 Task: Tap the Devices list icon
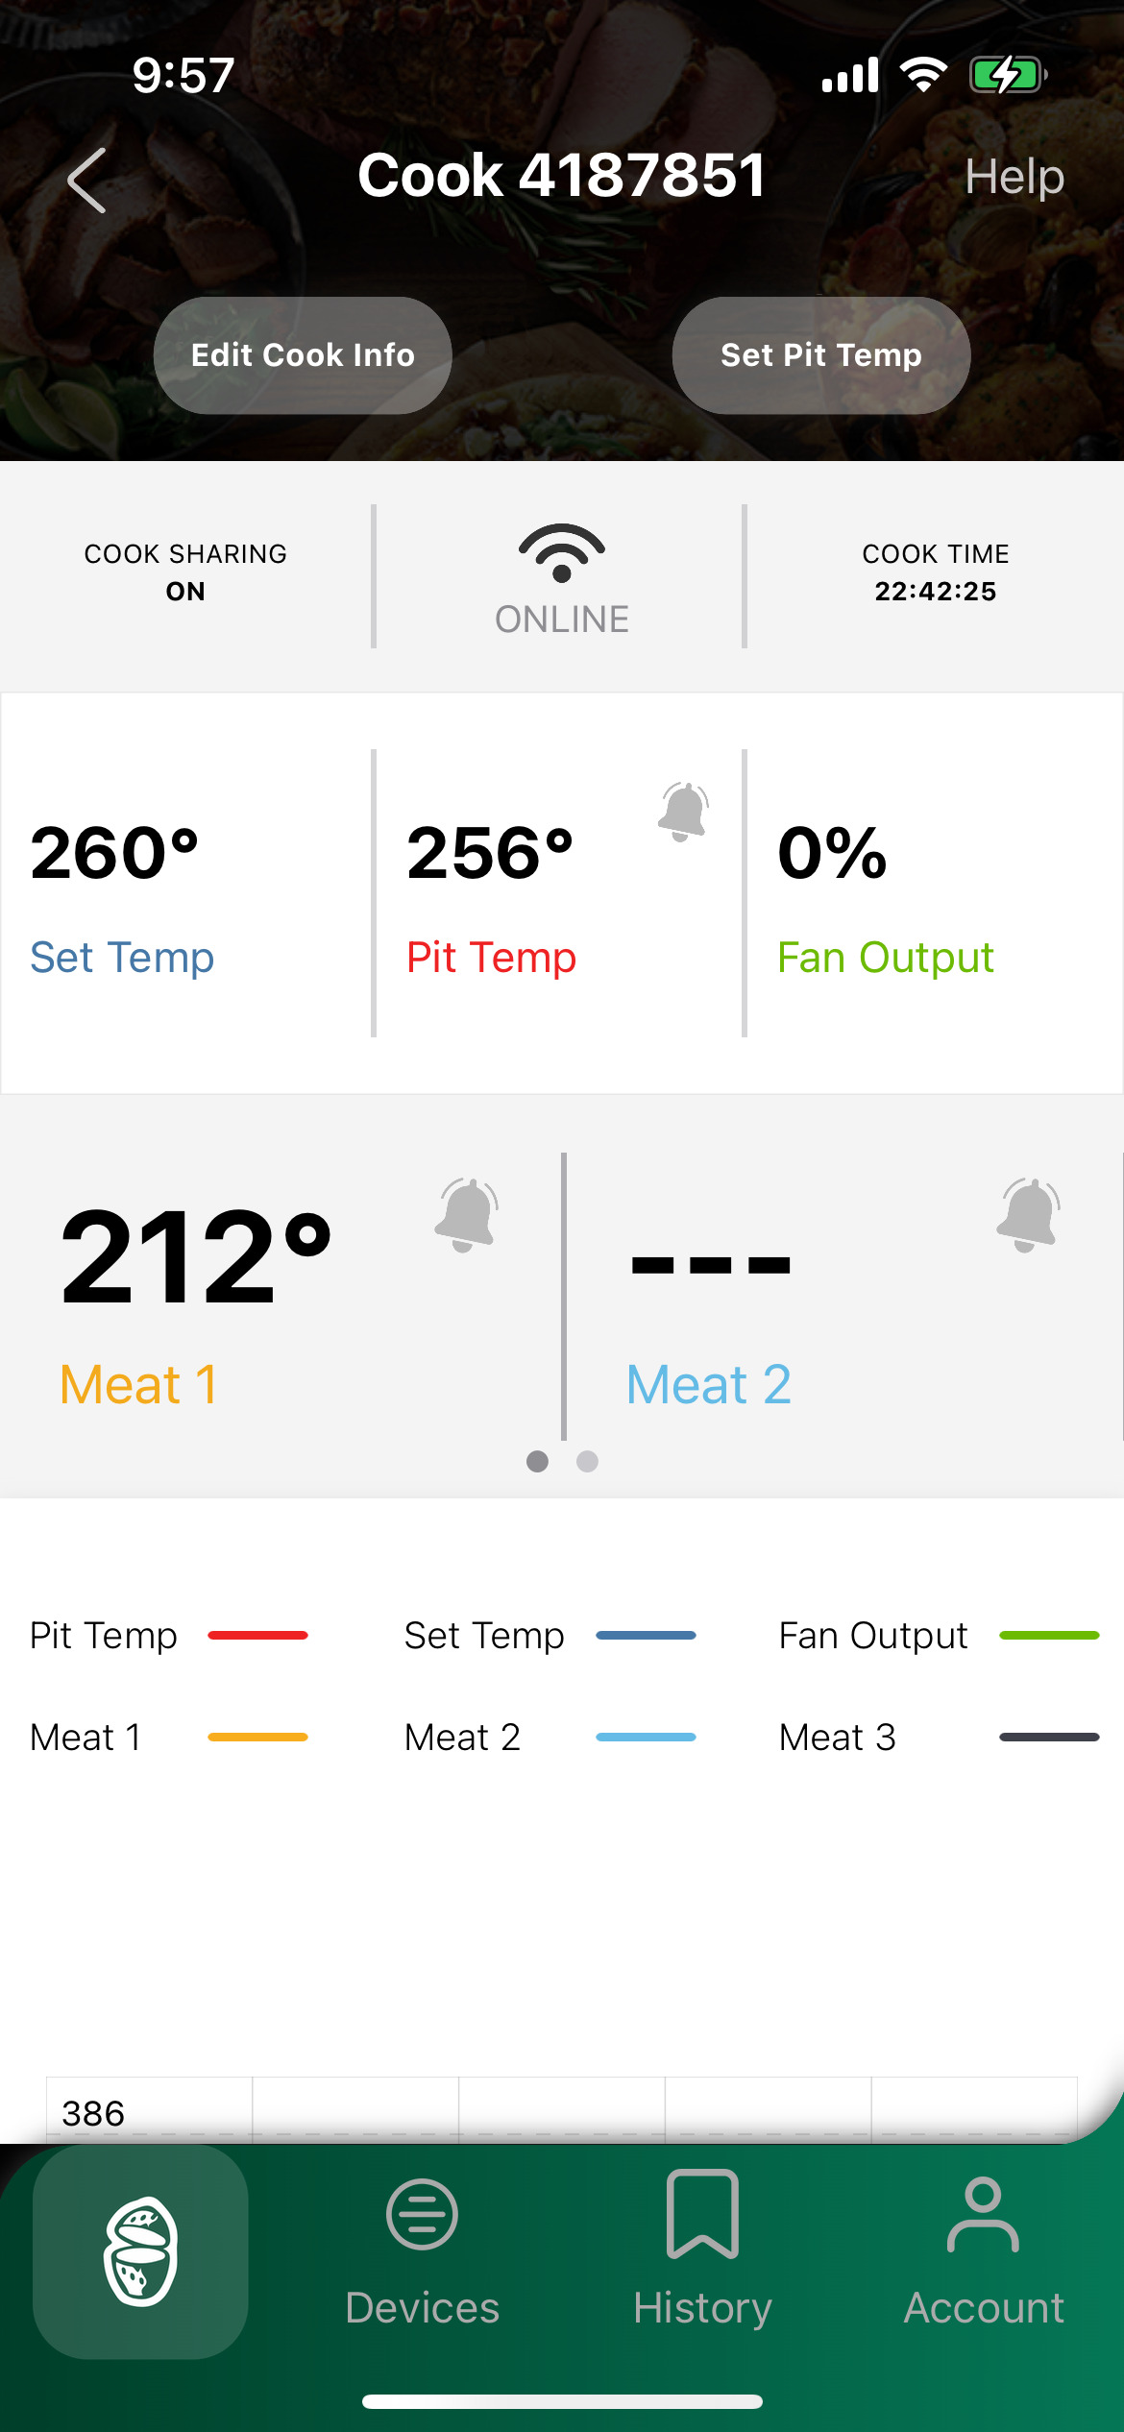coord(422,2215)
